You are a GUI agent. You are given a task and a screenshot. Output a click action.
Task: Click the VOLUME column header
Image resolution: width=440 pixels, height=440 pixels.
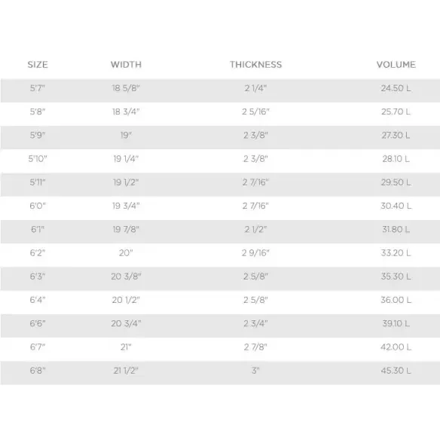coord(396,65)
